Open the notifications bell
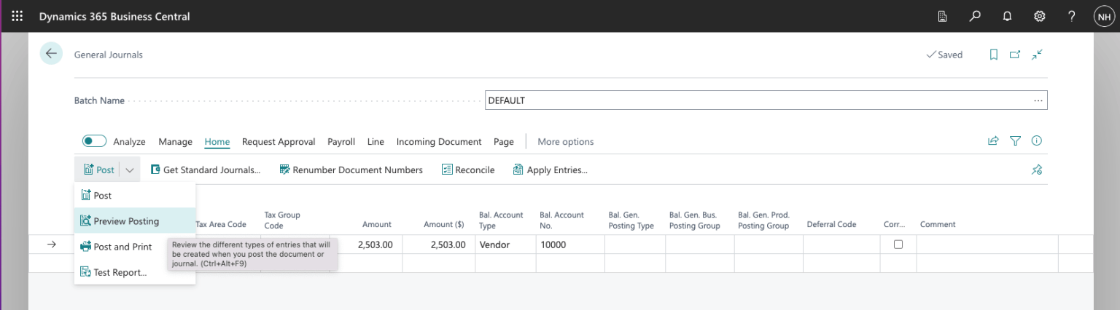1120x310 pixels. click(1007, 16)
